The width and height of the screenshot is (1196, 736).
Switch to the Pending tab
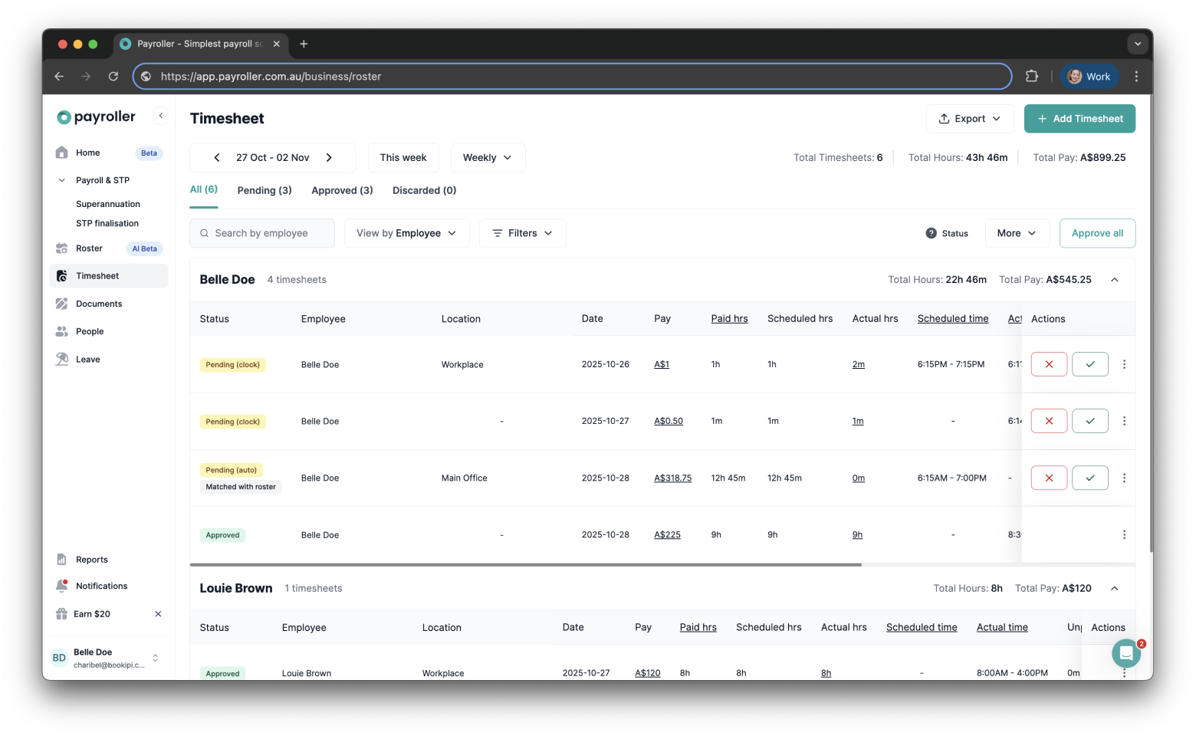point(264,189)
